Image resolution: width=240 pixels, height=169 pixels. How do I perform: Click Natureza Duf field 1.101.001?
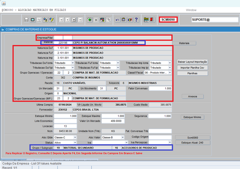(63, 48)
